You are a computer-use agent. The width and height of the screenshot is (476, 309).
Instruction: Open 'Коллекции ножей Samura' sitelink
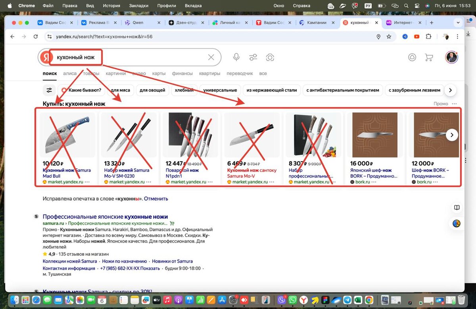click(70, 261)
